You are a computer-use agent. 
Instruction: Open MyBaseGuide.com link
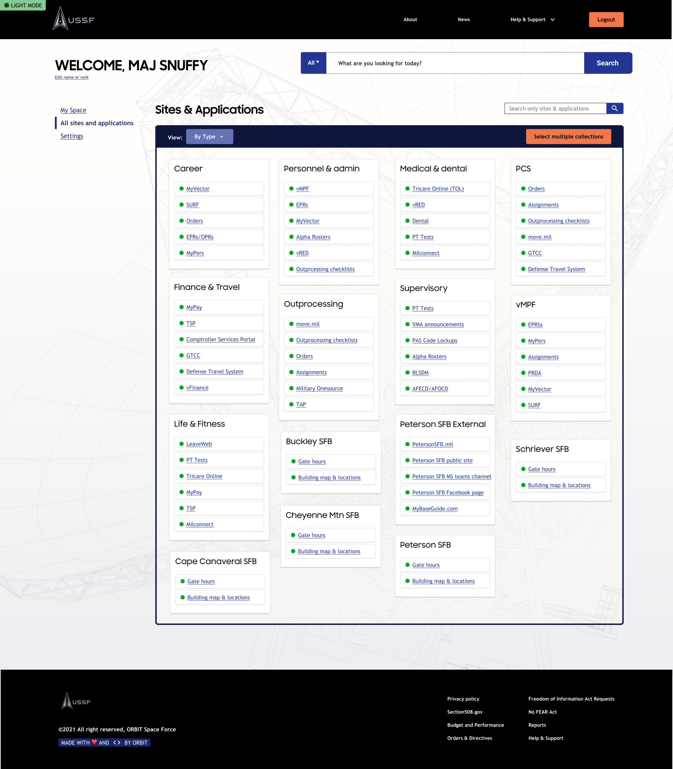[434, 509]
